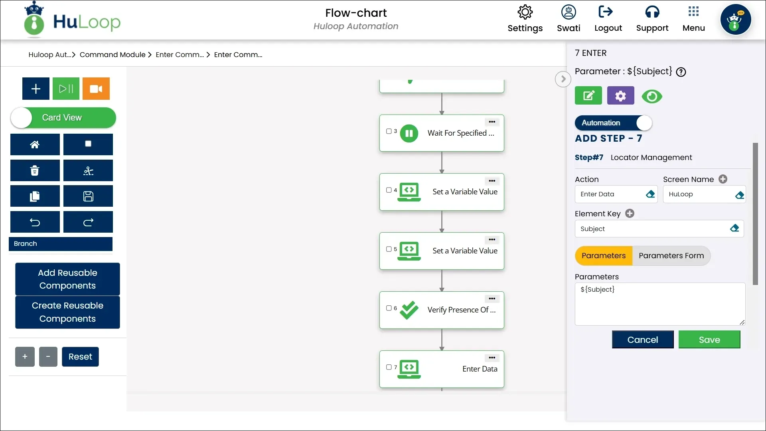
Task: Tick the checkbox on step 4
Action: [389, 190]
